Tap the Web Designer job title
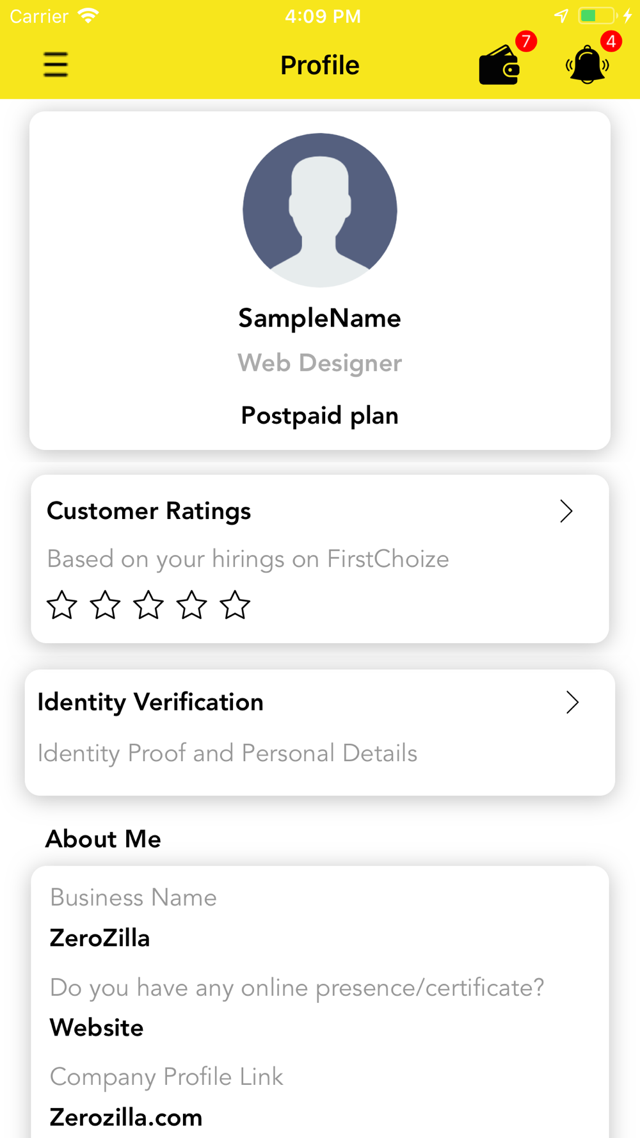The image size is (640, 1138). click(320, 363)
